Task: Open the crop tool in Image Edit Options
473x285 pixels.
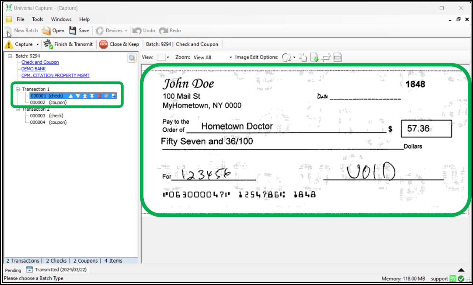Action: point(326,57)
